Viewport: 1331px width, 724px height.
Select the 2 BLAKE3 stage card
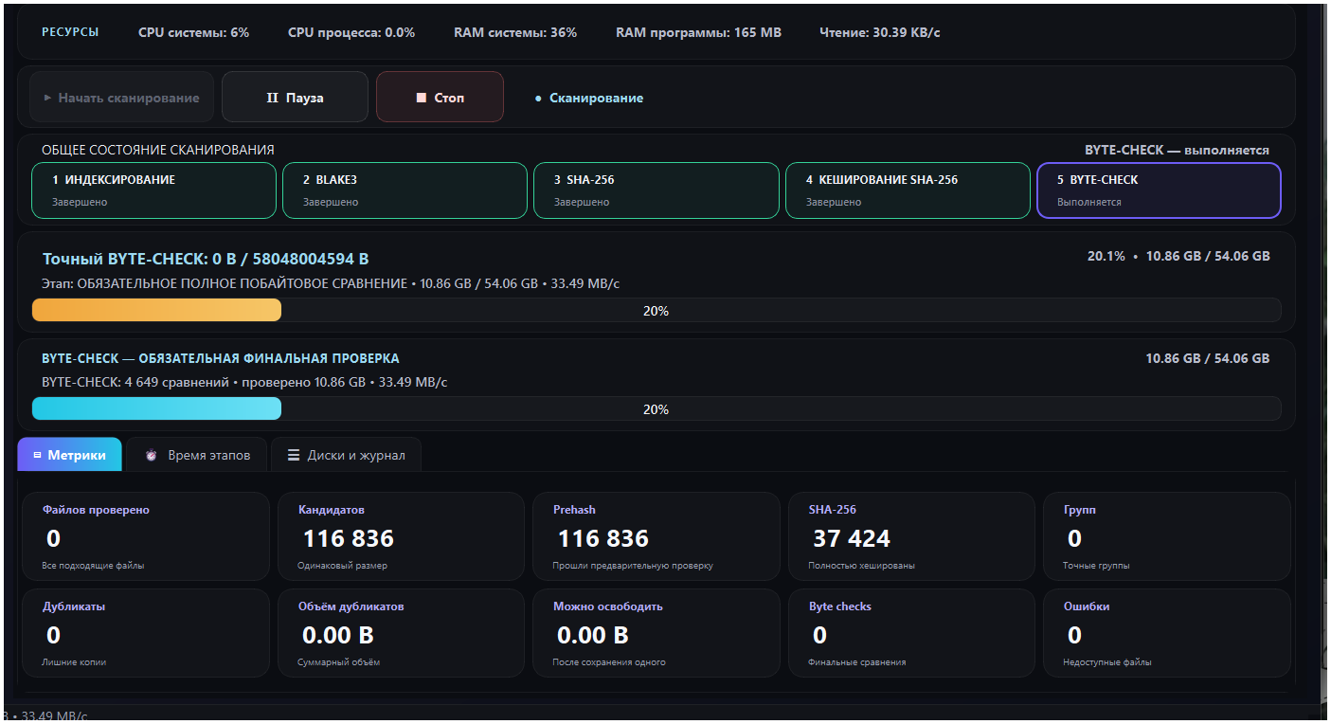pos(405,190)
